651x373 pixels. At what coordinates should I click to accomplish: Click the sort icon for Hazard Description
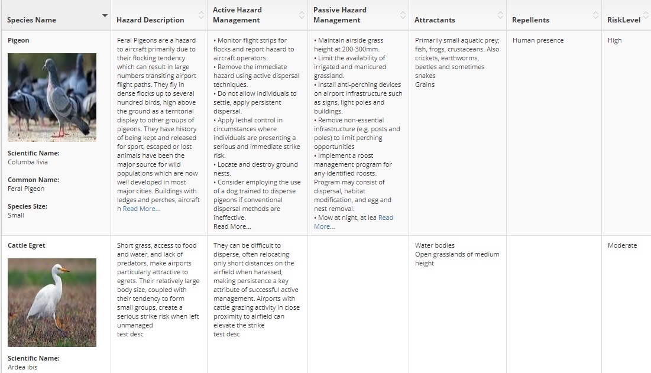click(200, 15)
